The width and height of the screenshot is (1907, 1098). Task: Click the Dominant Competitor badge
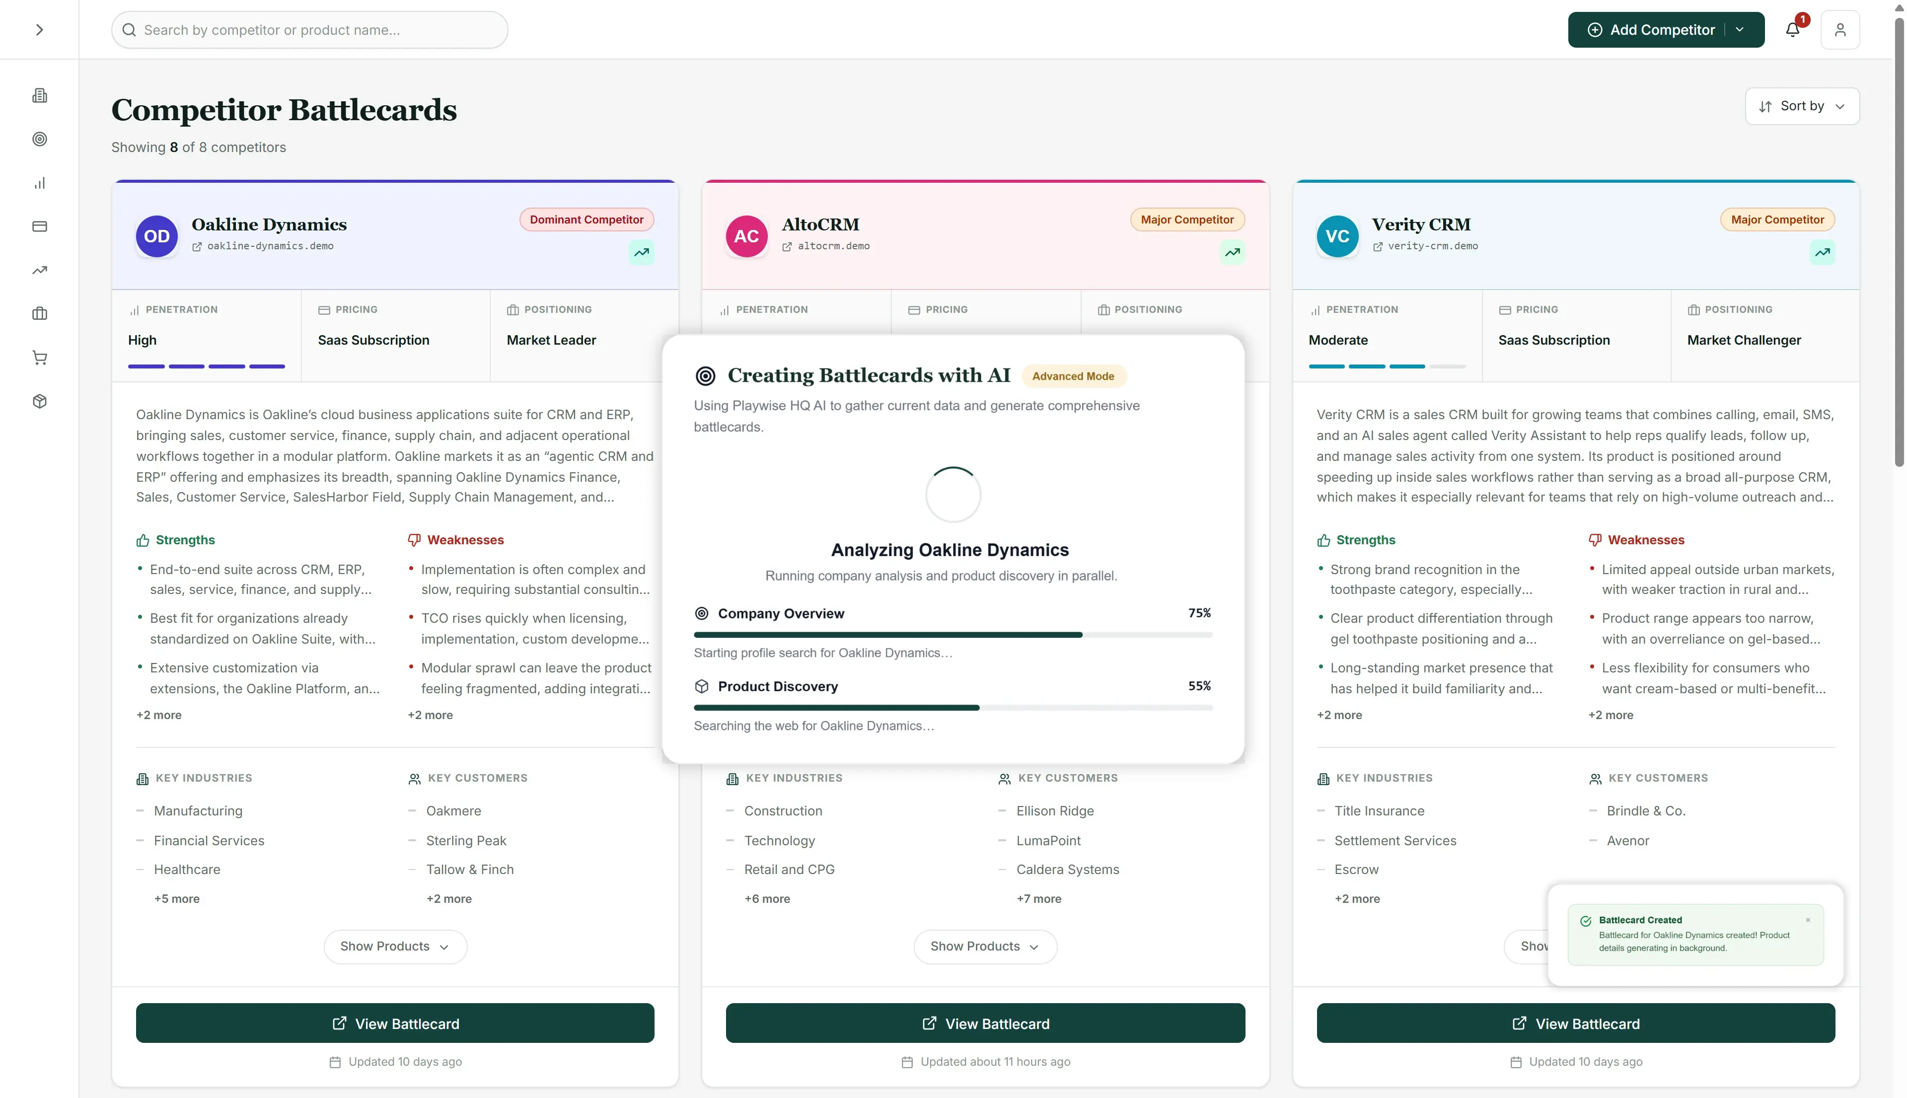(x=587, y=220)
